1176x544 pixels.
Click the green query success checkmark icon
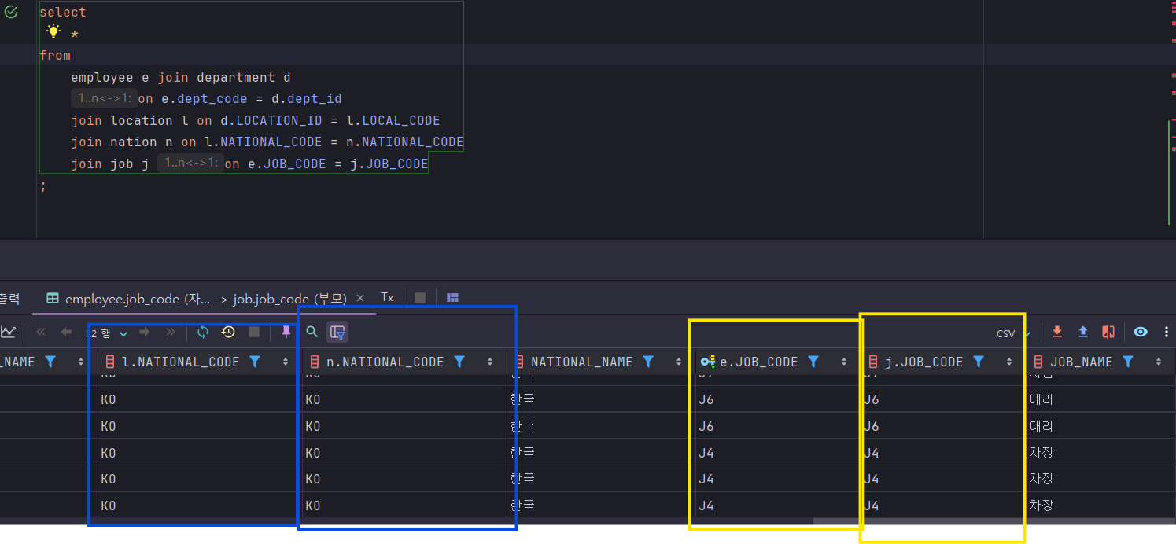[11, 12]
